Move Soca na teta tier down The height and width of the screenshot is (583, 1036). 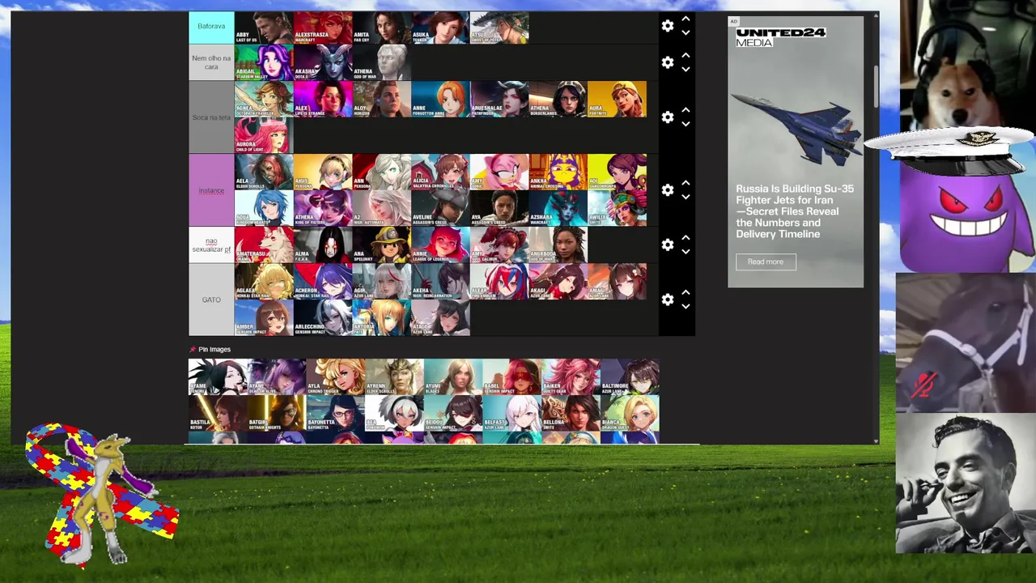click(x=686, y=125)
